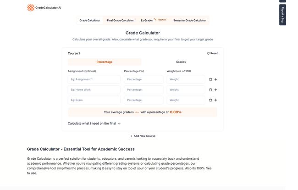298x190 pixels.
Task: Switch to Semester Grade Calculator tab
Action: pyautogui.click(x=189, y=20)
